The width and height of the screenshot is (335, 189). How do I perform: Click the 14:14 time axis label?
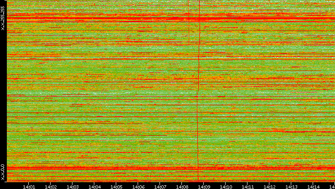pos(313,187)
